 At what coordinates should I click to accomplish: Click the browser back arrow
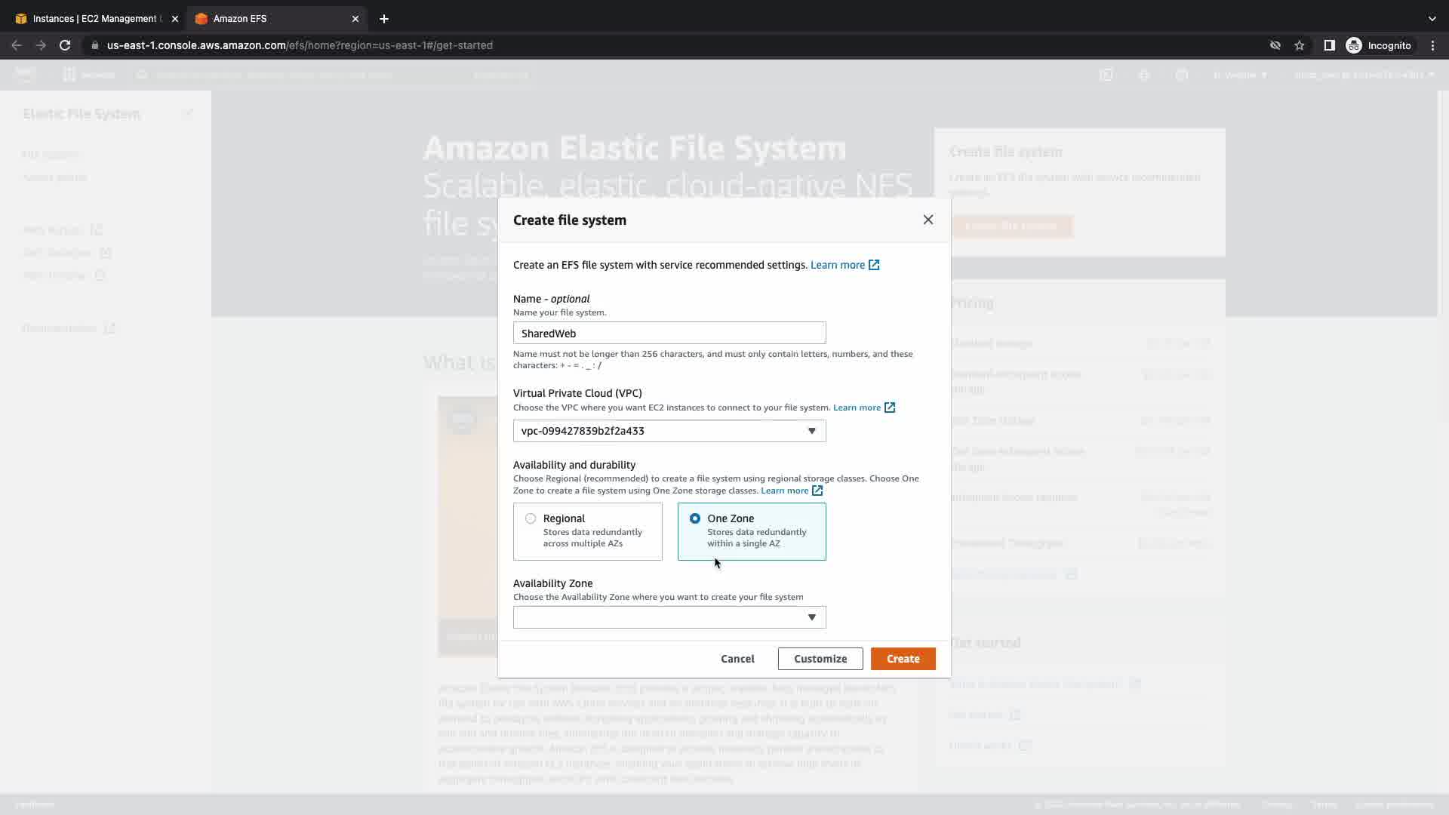tap(17, 45)
